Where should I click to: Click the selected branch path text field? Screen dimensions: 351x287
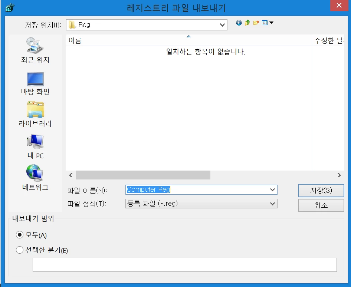[x=184, y=265]
